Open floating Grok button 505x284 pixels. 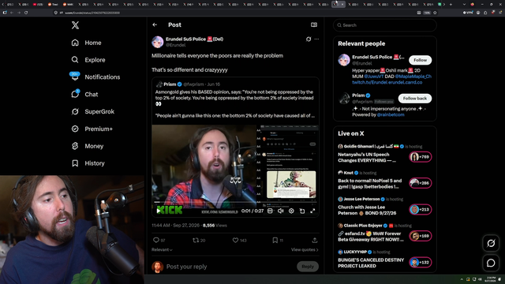pyautogui.click(x=491, y=244)
